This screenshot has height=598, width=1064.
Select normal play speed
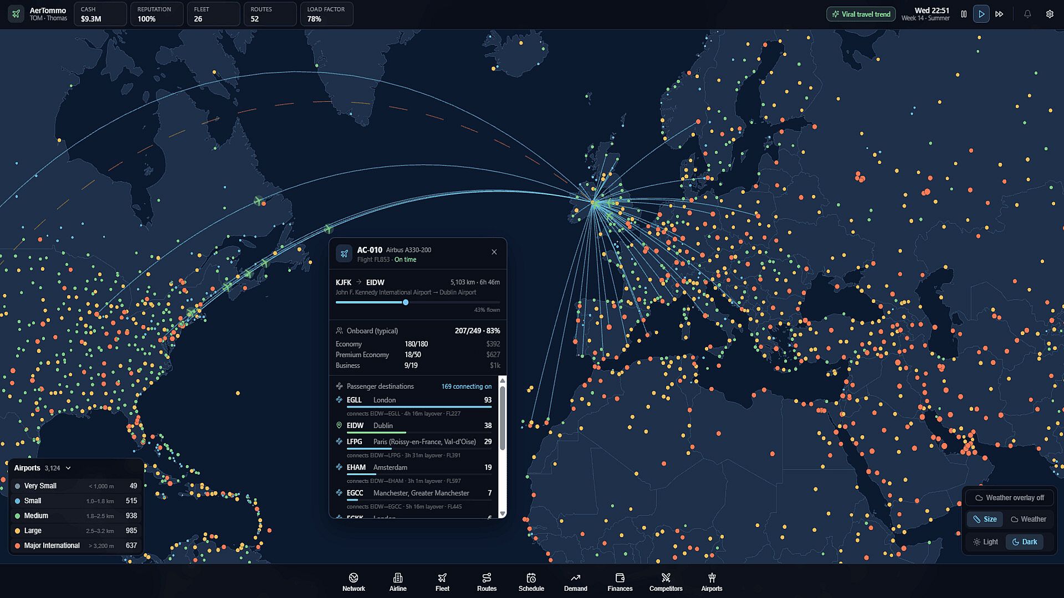click(x=981, y=14)
